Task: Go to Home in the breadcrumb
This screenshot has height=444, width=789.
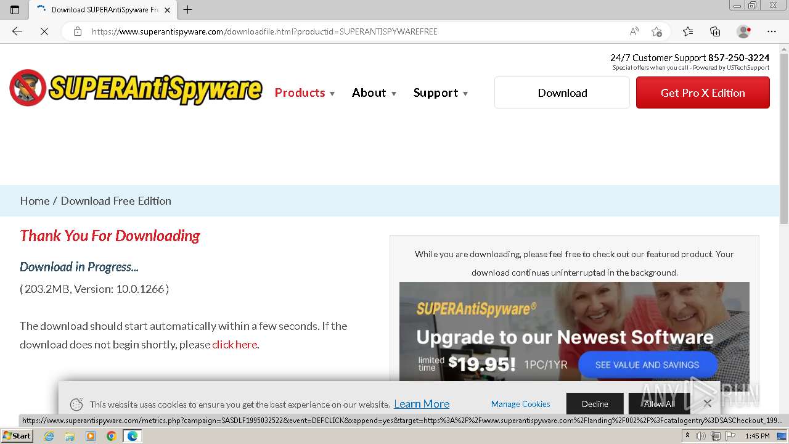Action: (x=35, y=200)
